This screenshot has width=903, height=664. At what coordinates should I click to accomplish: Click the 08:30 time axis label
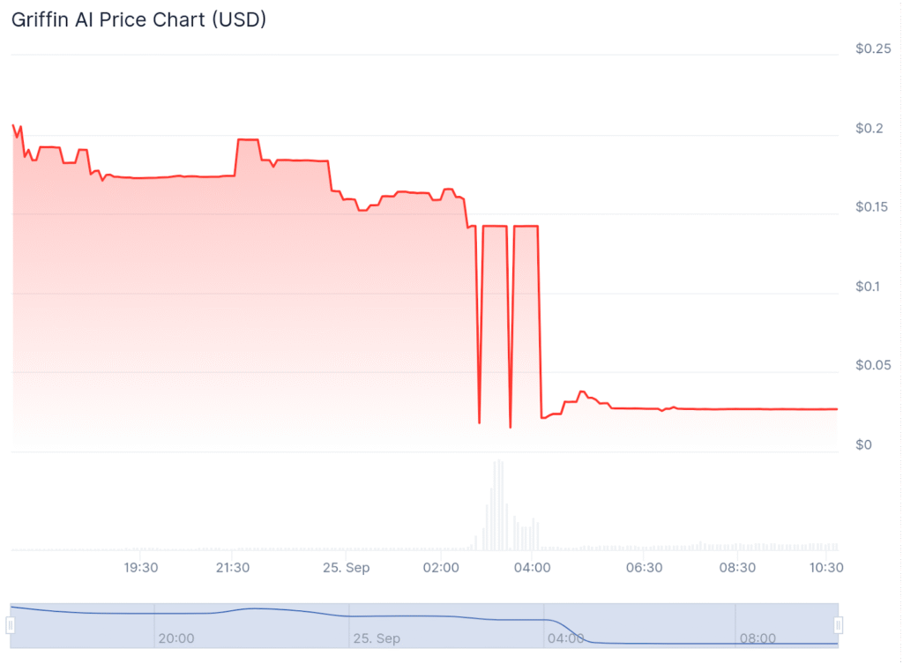(737, 567)
